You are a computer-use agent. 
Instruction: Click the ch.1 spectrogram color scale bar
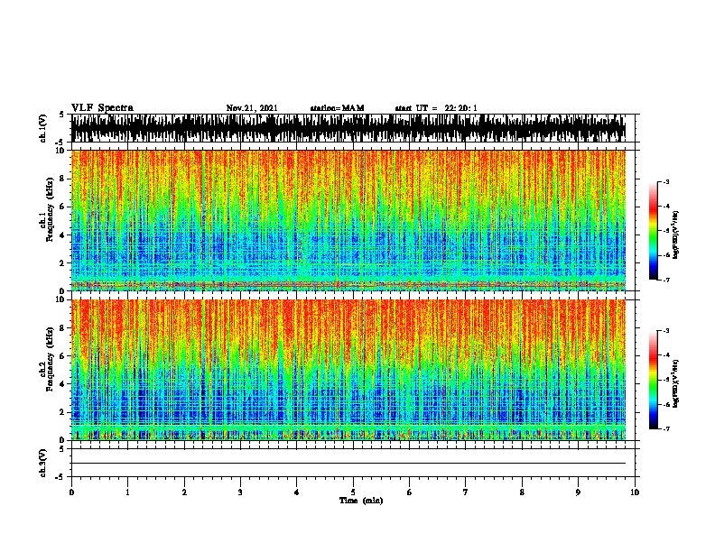pyautogui.click(x=653, y=231)
